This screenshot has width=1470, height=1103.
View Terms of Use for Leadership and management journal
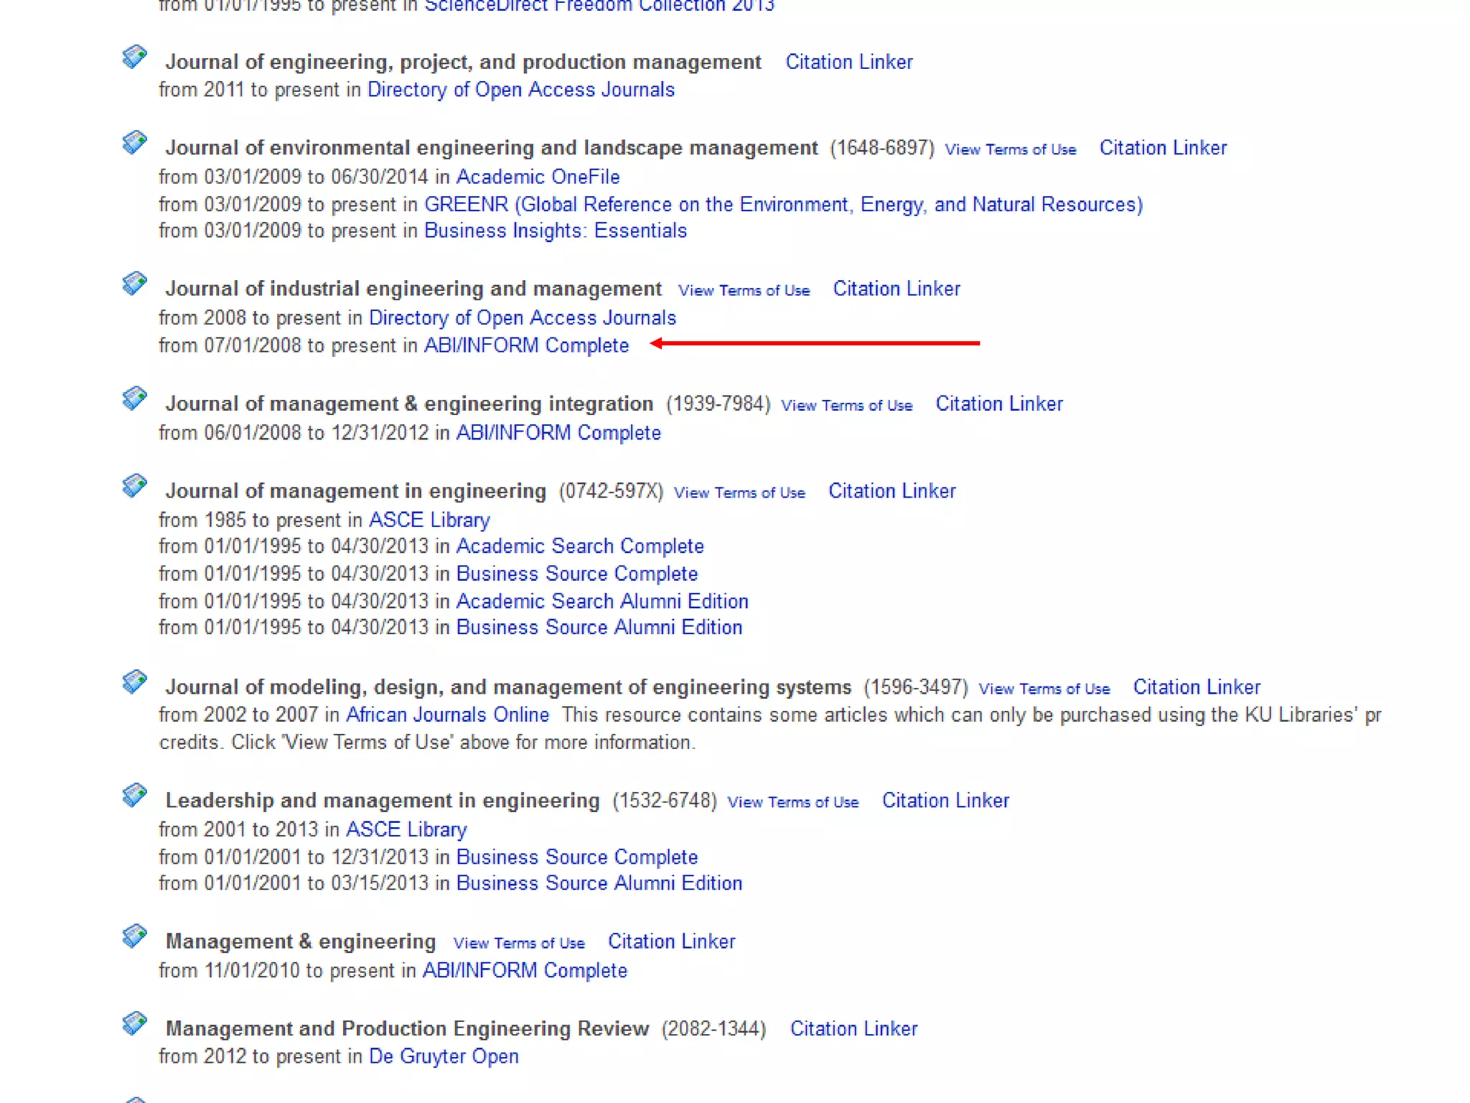click(792, 802)
